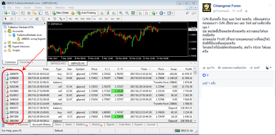Switch chart to candlesticks type
The width and height of the screenshot is (276, 135).
coord(108,13)
